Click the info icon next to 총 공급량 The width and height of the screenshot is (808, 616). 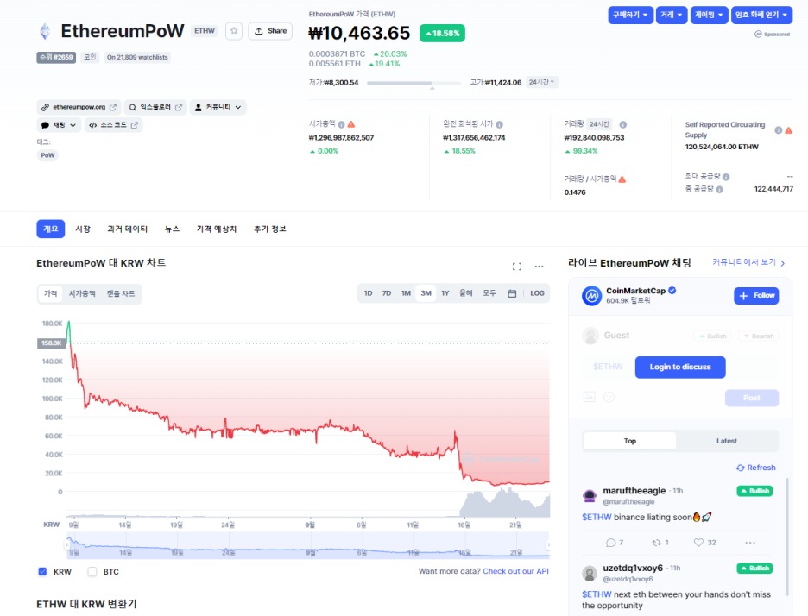pyautogui.click(x=719, y=190)
